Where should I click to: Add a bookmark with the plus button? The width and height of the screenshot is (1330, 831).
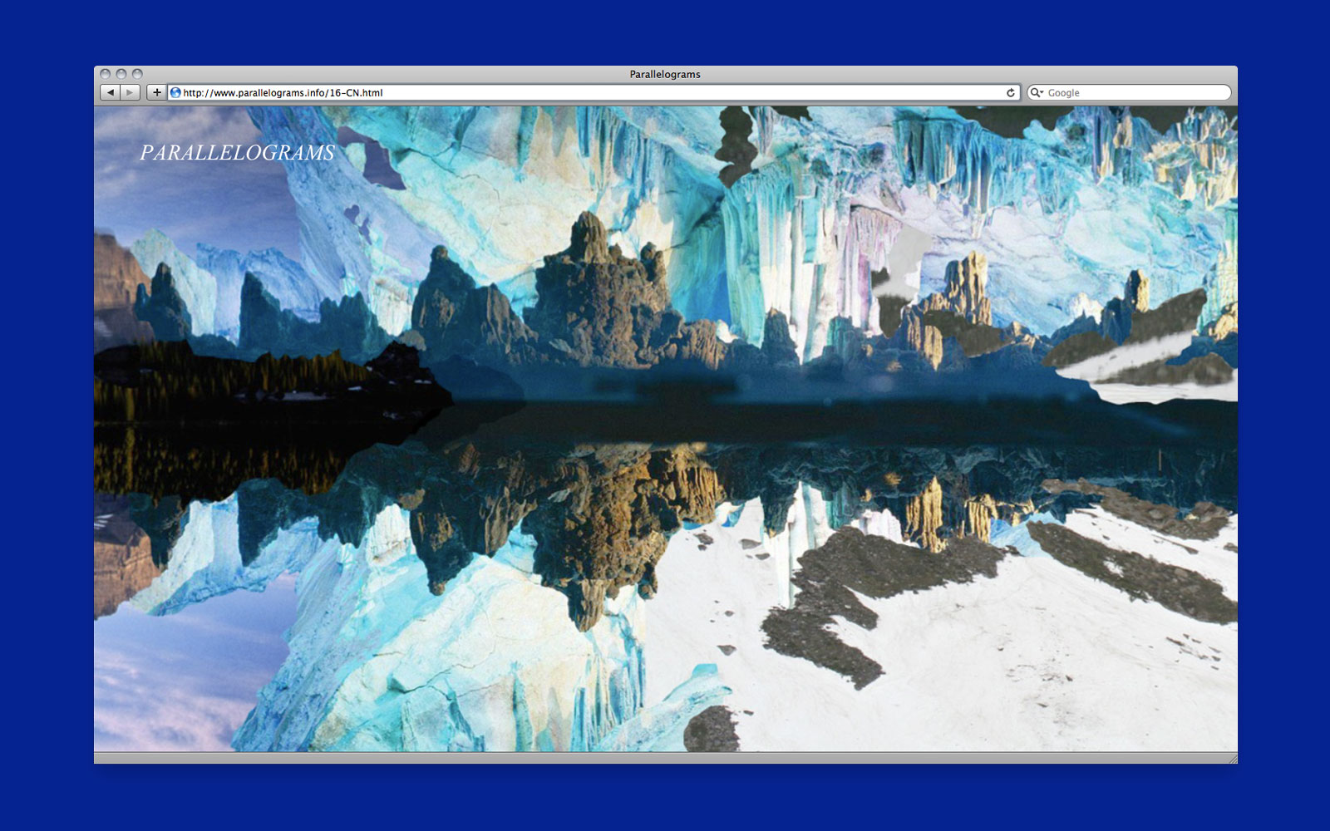(x=156, y=92)
